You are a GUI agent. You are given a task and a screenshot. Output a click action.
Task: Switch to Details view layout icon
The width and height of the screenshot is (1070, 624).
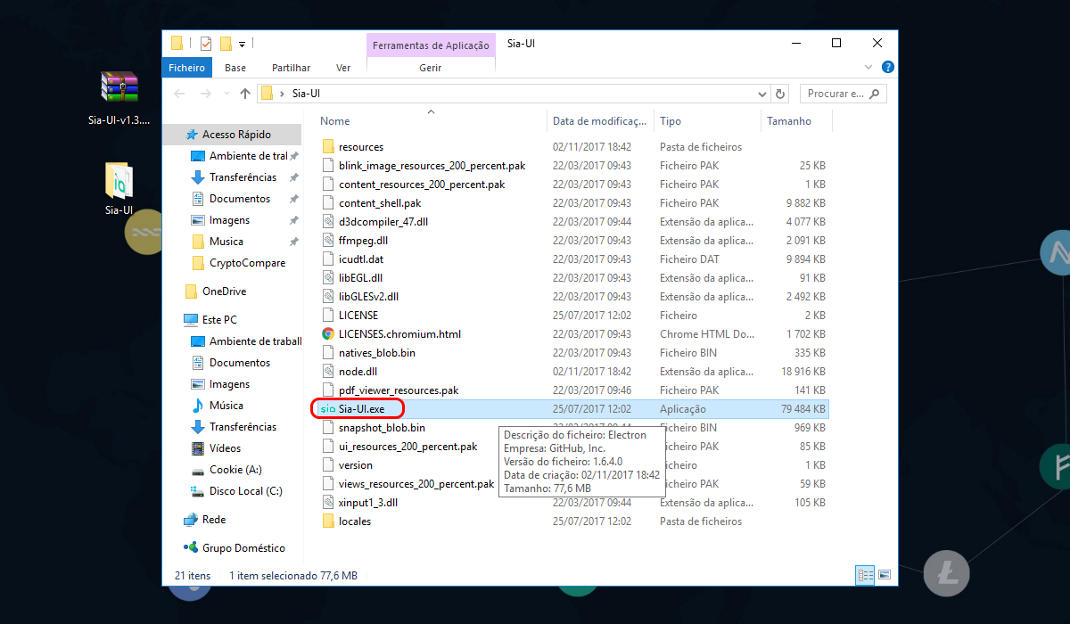(864, 575)
